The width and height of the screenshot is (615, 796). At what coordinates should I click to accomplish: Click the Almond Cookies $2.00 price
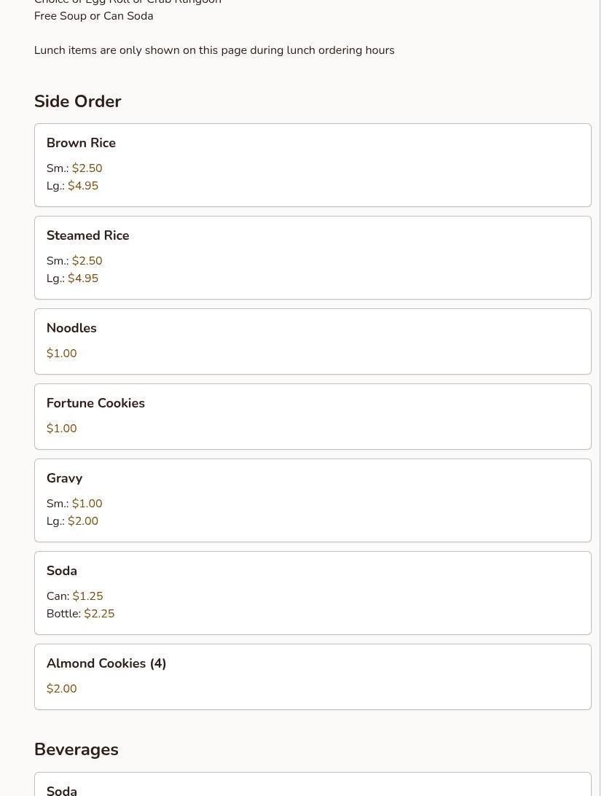pyautogui.click(x=61, y=689)
